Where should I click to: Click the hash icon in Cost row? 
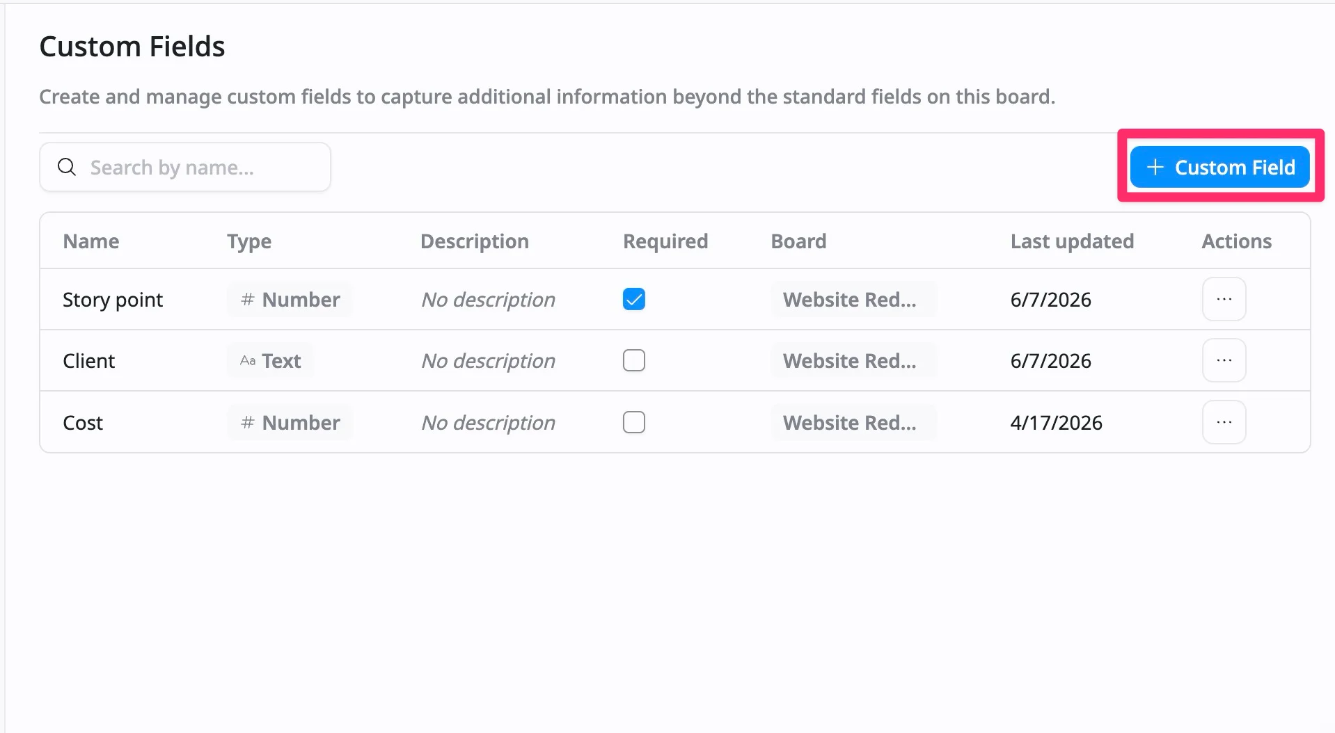click(x=247, y=423)
